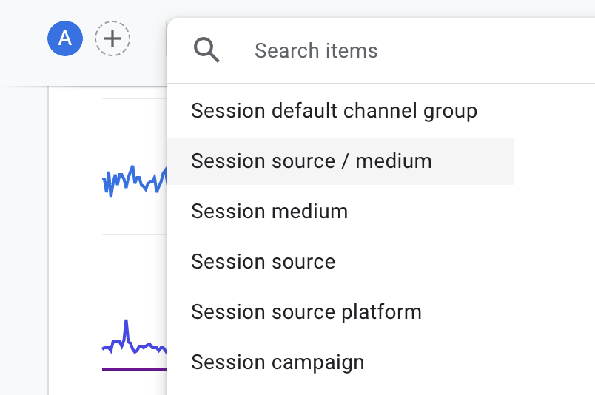595x395 pixels.
Task: Click blank space right of the search placeholder text
Action: (485, 50)
